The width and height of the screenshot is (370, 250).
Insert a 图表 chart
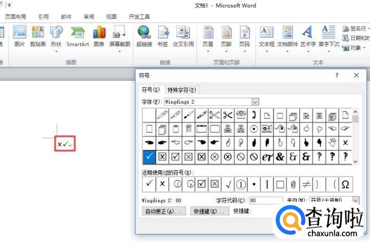click(x=99, y=36)
